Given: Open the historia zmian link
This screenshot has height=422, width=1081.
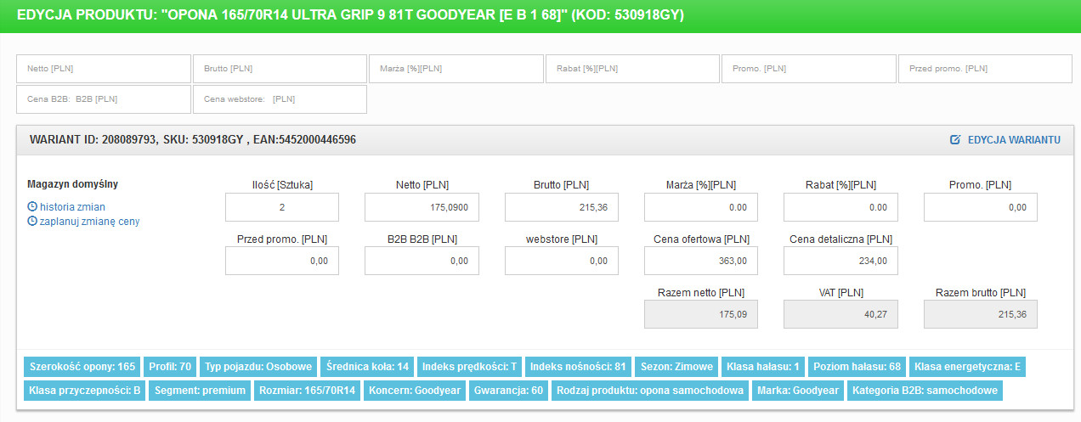Looking at the screenshot, I should (x=72, y=206).
